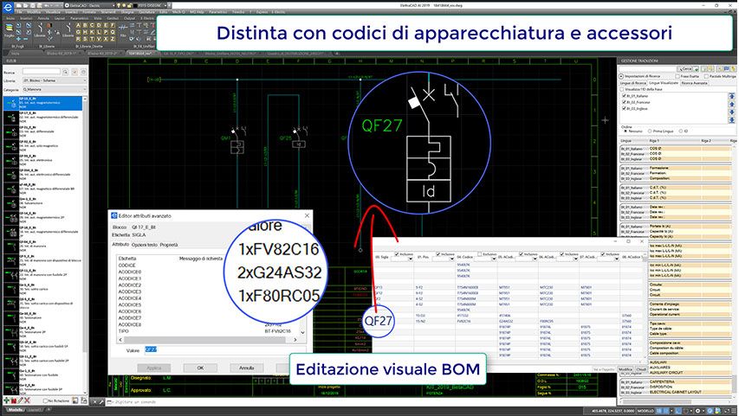Screen dimensions: 739x416
Task: Uncheck the Bt_01_Italiano language checkbox
Action: pos(624,96)
